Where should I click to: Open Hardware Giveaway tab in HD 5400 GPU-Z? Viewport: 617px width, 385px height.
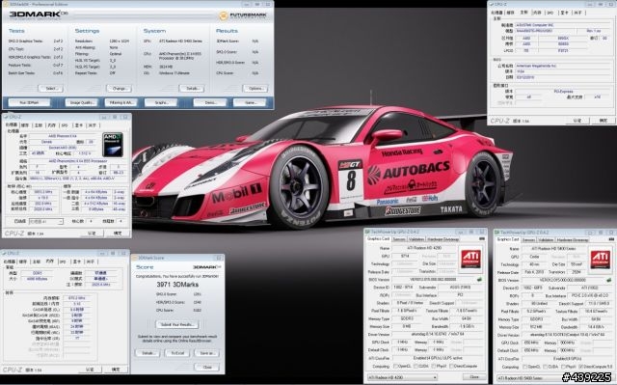tap(573, 239)
